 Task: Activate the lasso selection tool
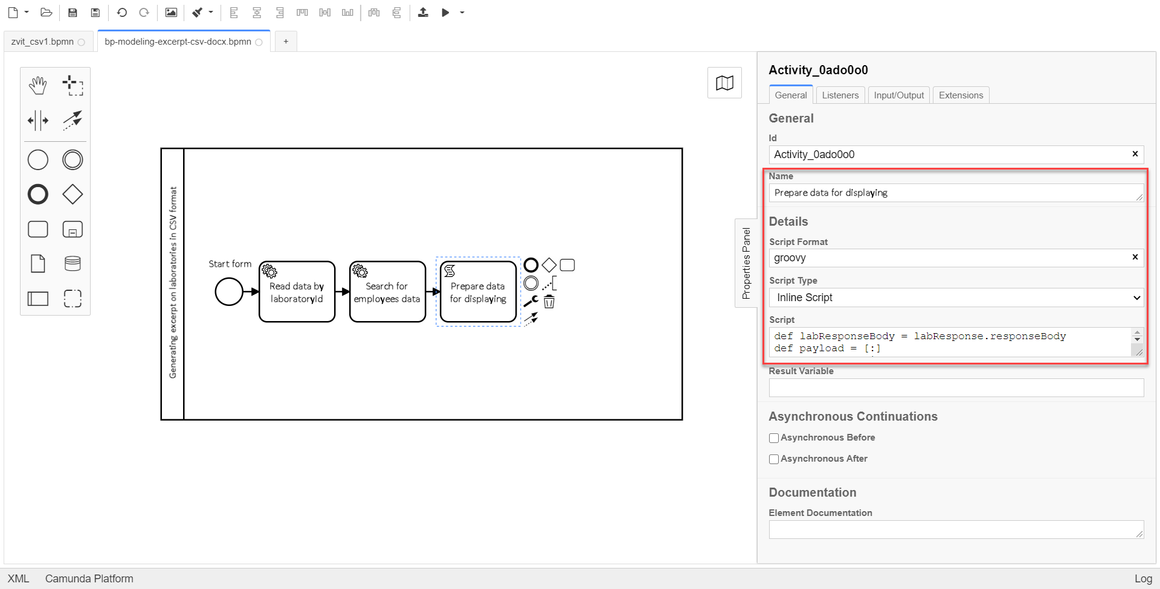tap(72, 86)
